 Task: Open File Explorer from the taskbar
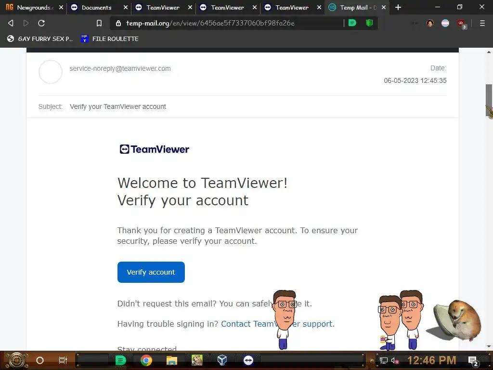172,360
